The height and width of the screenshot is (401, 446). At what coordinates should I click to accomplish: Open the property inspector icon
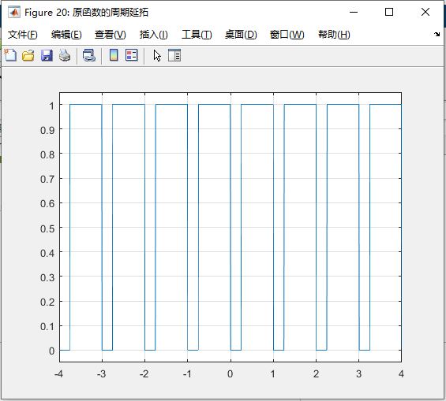(x=174, y=55)
